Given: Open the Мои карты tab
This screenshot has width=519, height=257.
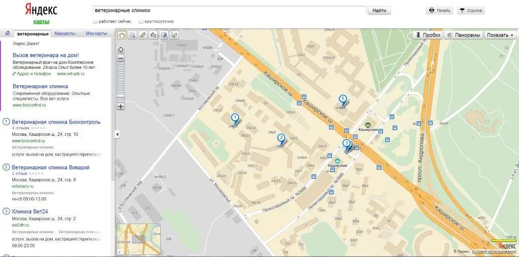Looking at the screenshot, I should tap(96, 33).
